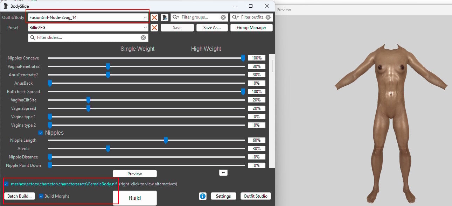Screen dimensions: 452x206
Task: Click the FemaleBody.nif output path link
Action: point(64,184)
